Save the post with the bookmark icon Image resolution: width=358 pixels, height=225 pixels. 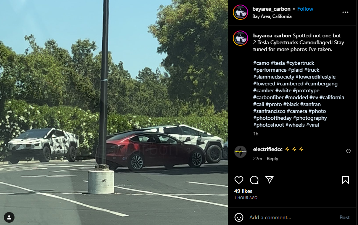pos(345,180)
